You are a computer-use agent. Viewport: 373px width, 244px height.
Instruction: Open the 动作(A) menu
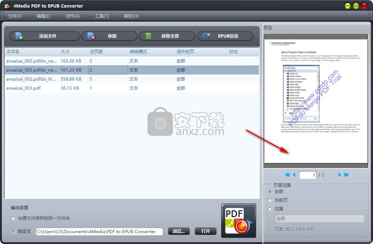point(73,16)
